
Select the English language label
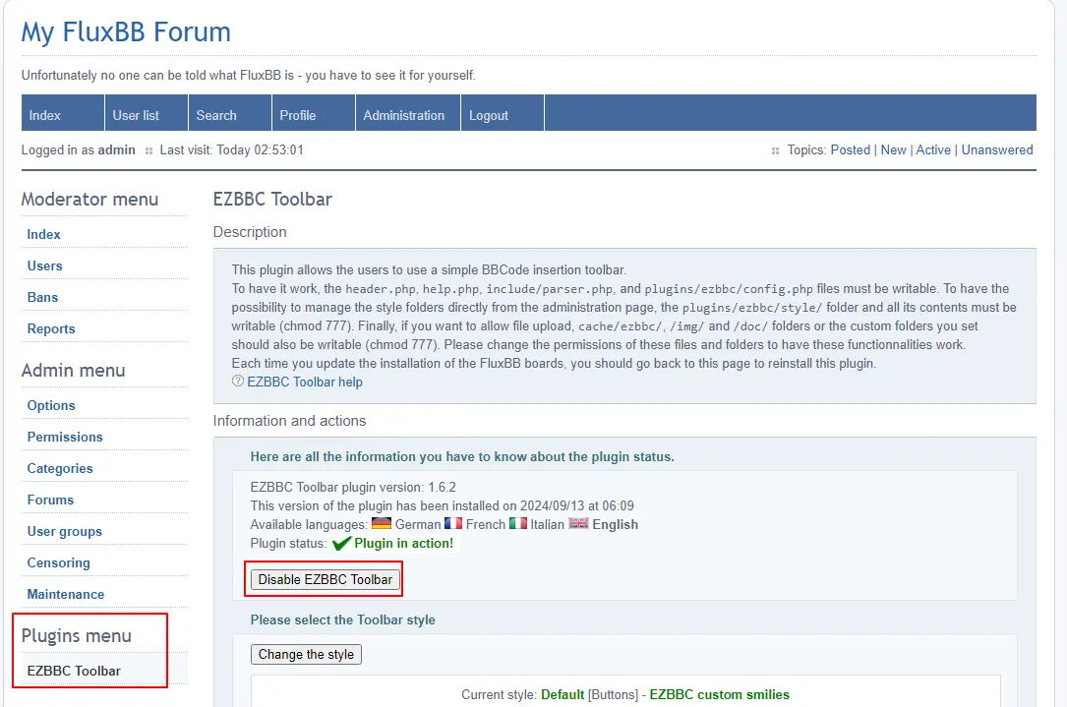tap(616, 525)
